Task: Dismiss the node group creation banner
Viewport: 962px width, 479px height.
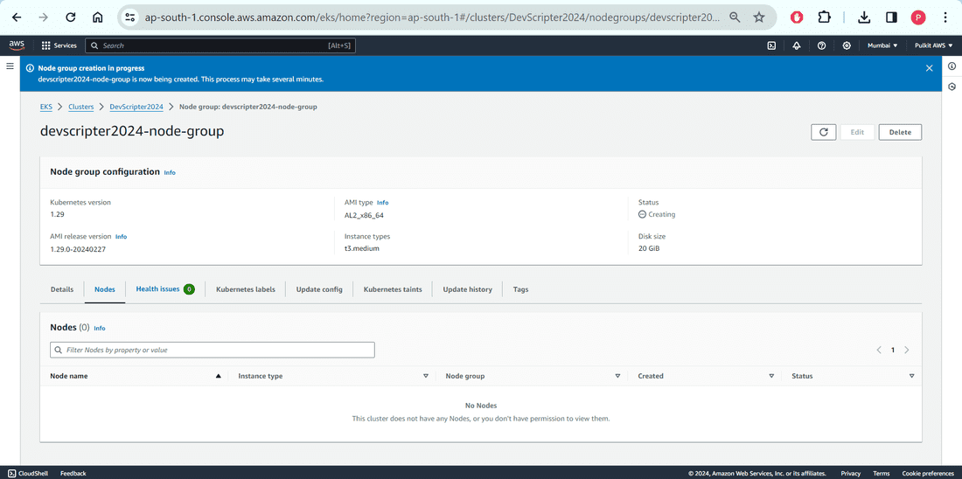Action: (x=929, y=68)
